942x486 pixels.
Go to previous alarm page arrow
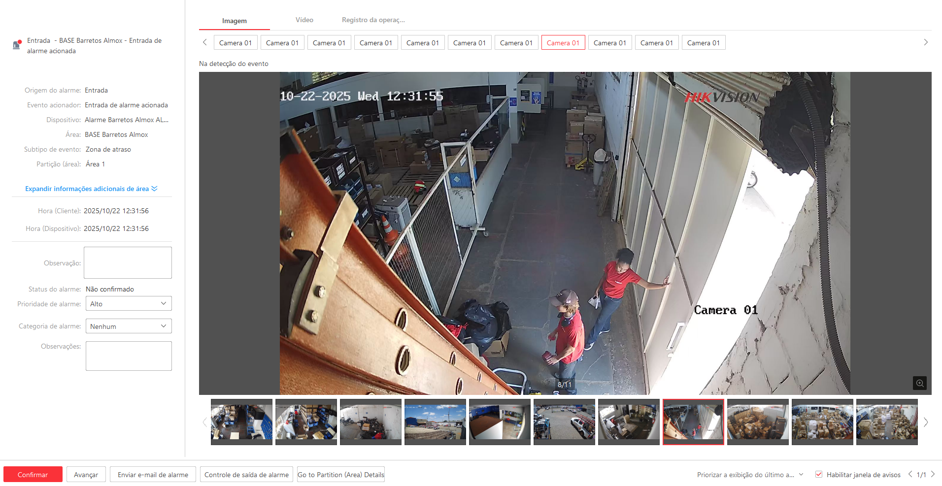click(910, 474)
